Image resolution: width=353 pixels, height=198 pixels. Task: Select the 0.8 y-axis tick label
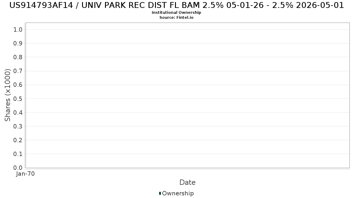[18, 57]
